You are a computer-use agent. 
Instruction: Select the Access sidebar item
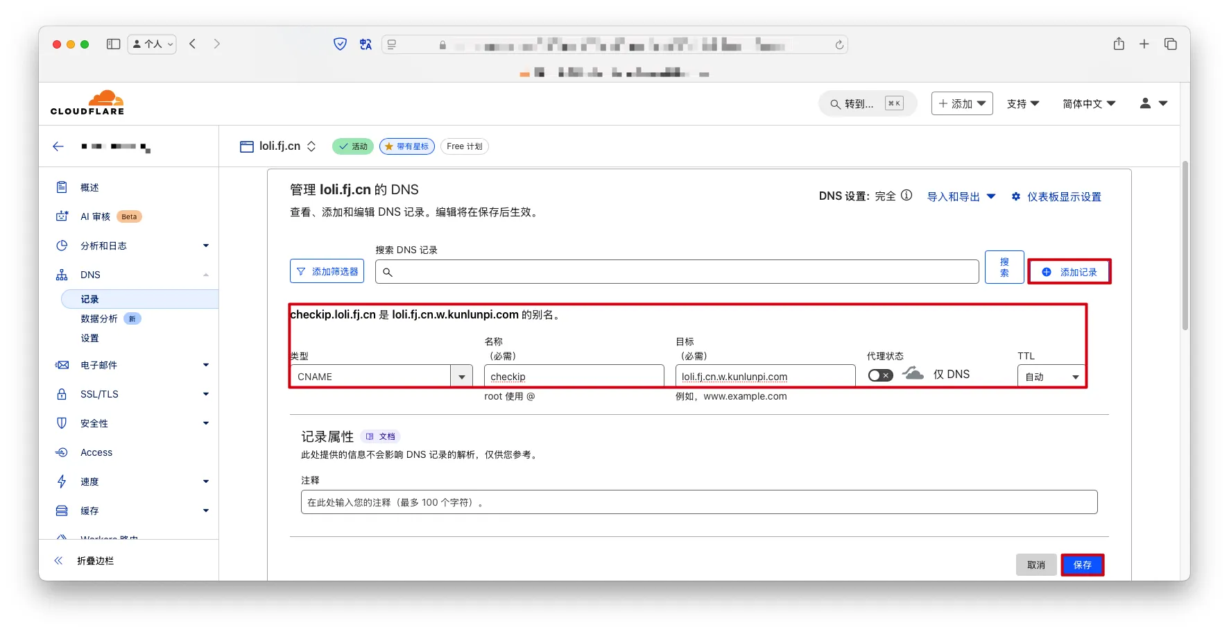click(96, 452)
